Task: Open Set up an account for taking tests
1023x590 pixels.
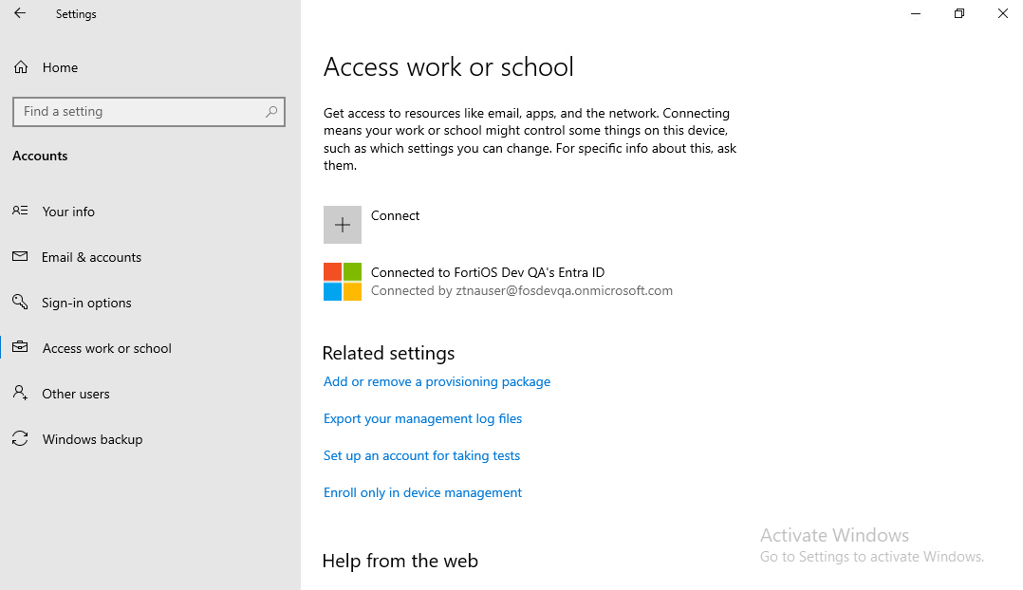Action: click(x=421, y=455)
